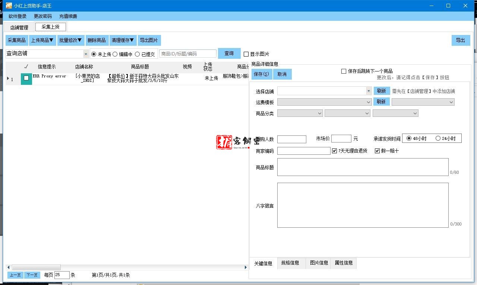Select the 48小时 shipping option
Image resolution: width=477 pixels, height=285 pixels.
[409, 138]
